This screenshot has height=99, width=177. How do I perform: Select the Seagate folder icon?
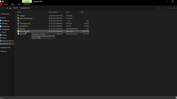point(18,16)
